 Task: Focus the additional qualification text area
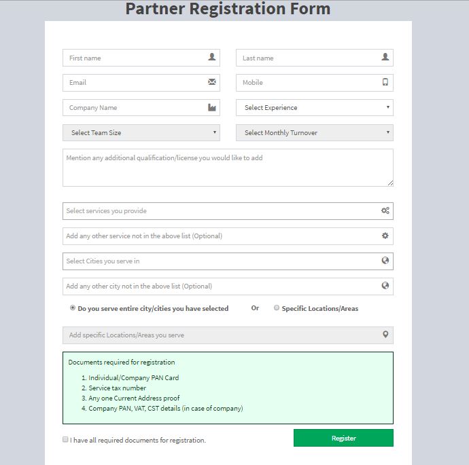coord(228,168)
